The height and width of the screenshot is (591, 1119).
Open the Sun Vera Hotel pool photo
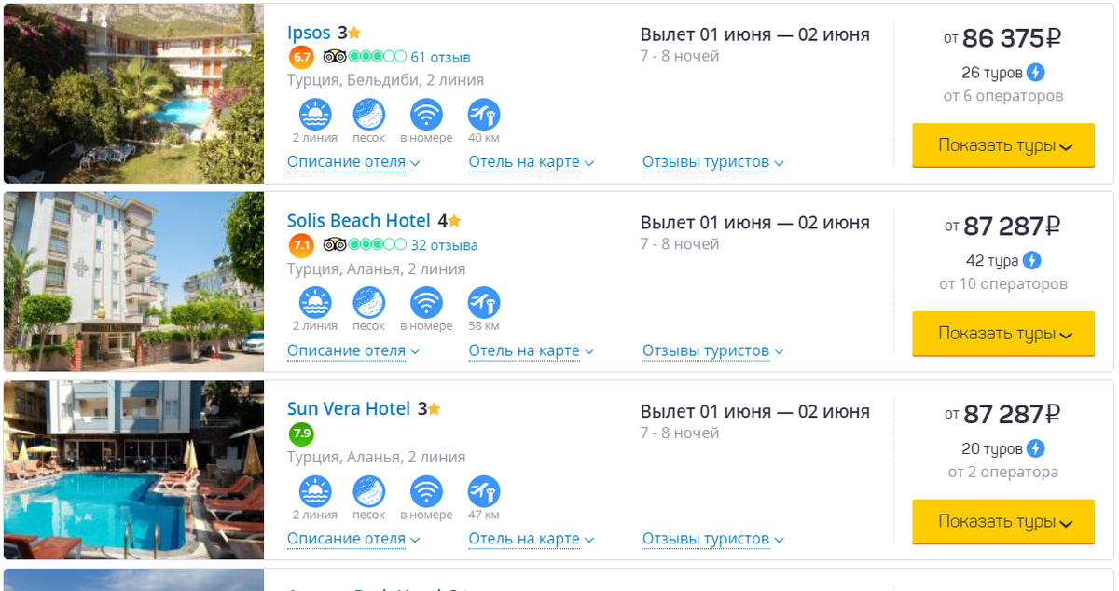tap(133, 470)
